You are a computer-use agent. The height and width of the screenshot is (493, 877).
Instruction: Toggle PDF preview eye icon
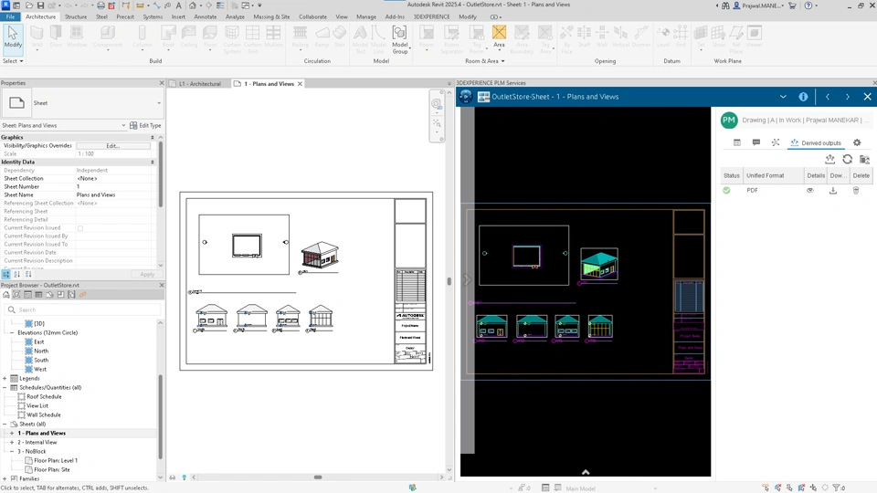[810, 190]
